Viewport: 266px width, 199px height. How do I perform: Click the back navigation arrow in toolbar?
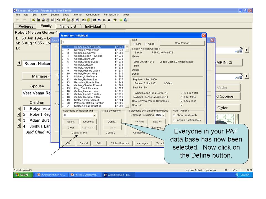pos(17,20)
